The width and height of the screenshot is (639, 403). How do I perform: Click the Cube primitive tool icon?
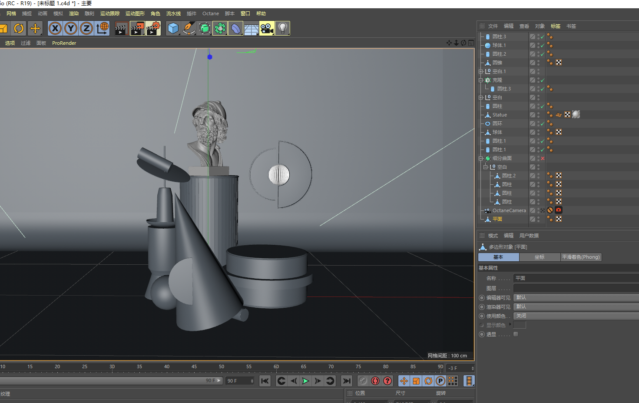coord(173,29)
